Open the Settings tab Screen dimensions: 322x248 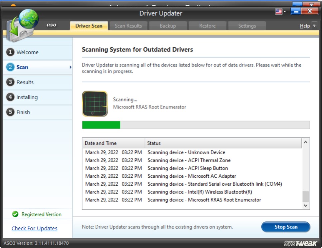pos(247,25)
